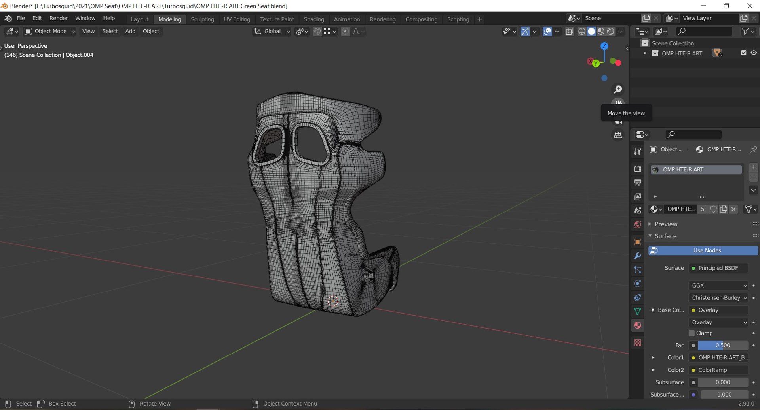This screenshot has width=760, height=410.
Task: Open the Output properties tab
Action: click(x=637, y=182)
